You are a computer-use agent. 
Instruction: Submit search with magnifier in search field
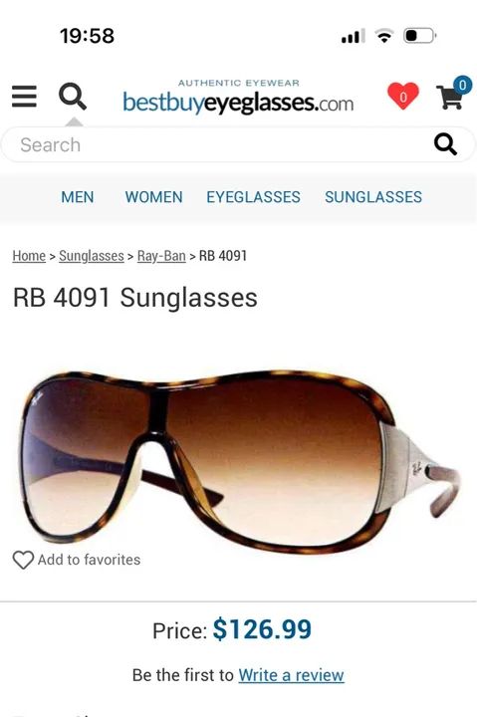[445, 144]
